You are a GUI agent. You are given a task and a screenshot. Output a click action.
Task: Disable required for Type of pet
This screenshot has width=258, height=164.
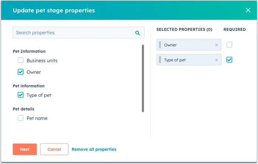click(x=229, y=60)
